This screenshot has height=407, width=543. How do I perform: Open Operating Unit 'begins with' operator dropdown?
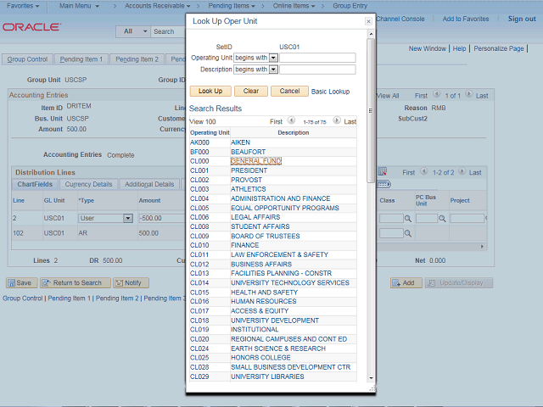273,58
